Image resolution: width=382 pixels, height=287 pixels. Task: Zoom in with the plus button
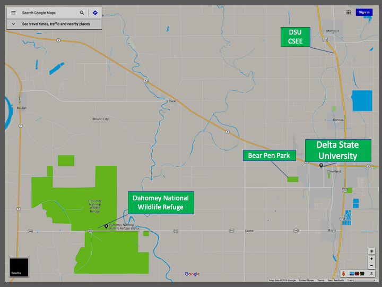[371, 259]
